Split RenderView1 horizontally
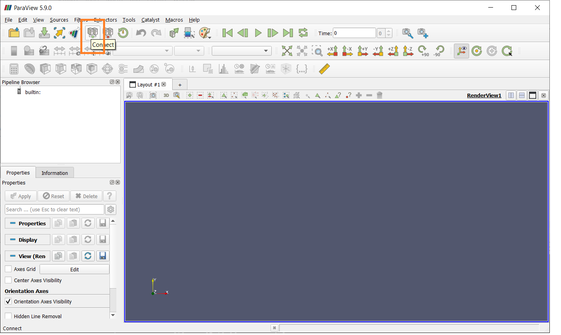This screenshot has width=561, height=335. tap(511, 95)
